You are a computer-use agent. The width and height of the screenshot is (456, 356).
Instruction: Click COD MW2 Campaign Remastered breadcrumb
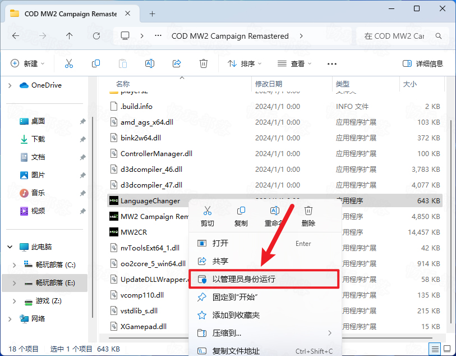(230, 36)
